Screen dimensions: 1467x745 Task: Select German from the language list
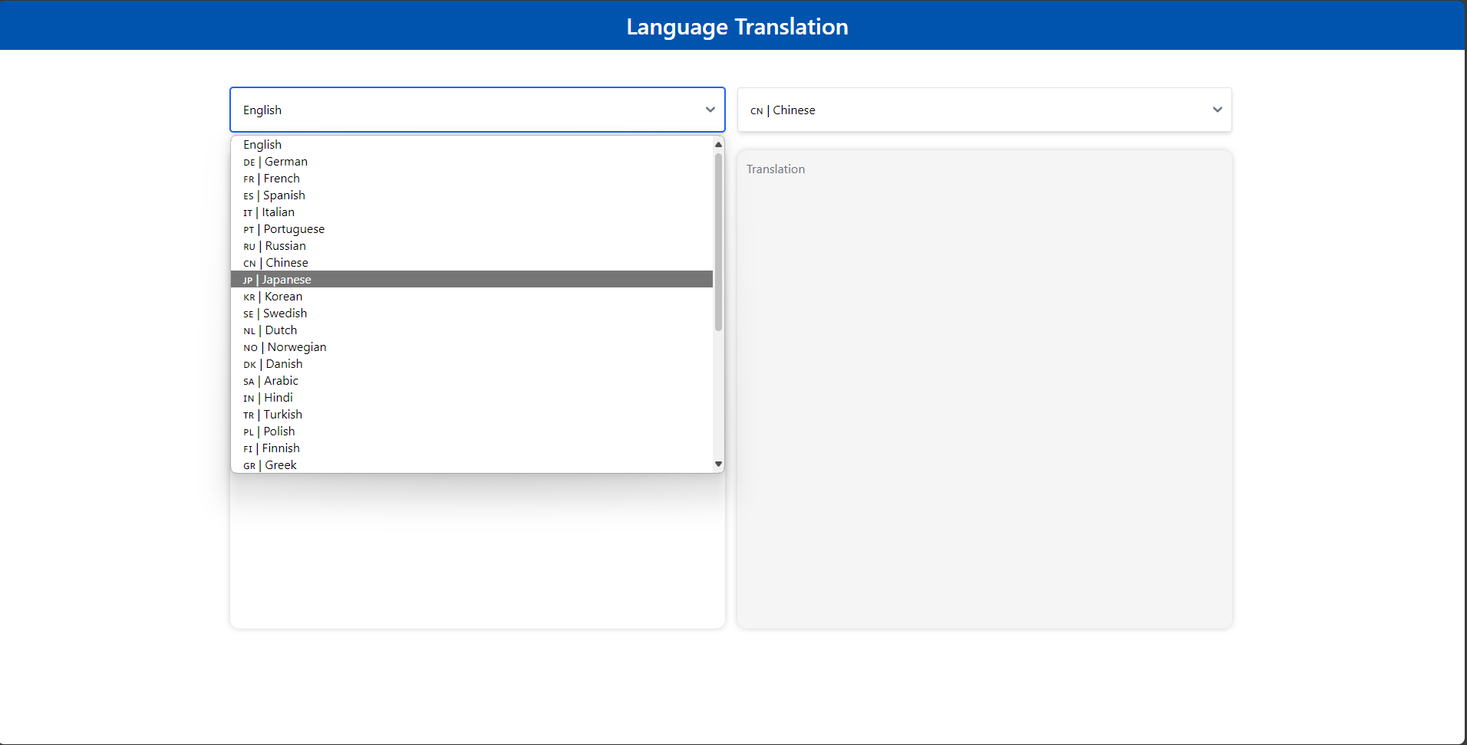pyautogui.click(x=275, y=162)
